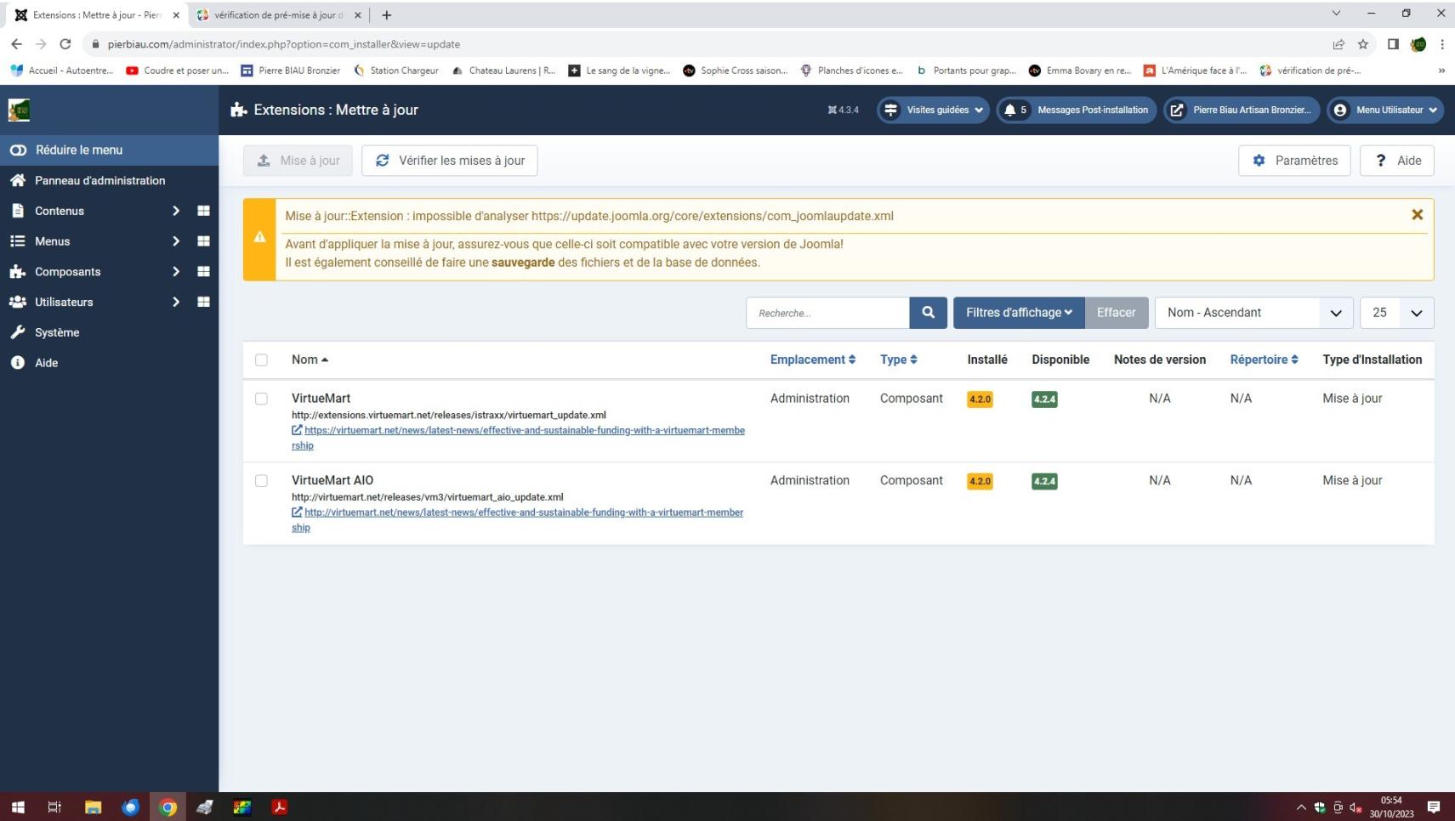Open the Utilisateurs sidebar item

64,302
